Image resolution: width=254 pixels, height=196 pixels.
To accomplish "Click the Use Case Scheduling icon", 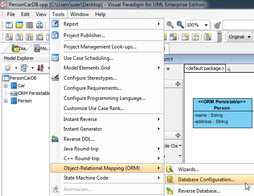I will 55,58.
